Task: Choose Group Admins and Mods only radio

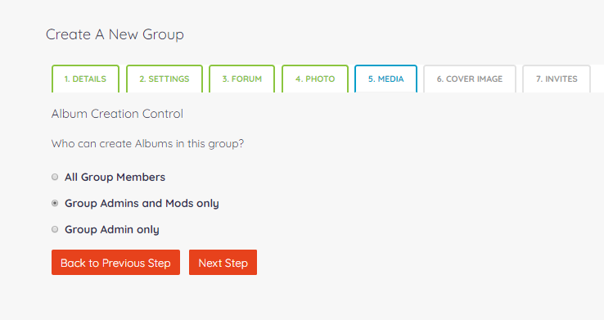Action: [55, 203]
